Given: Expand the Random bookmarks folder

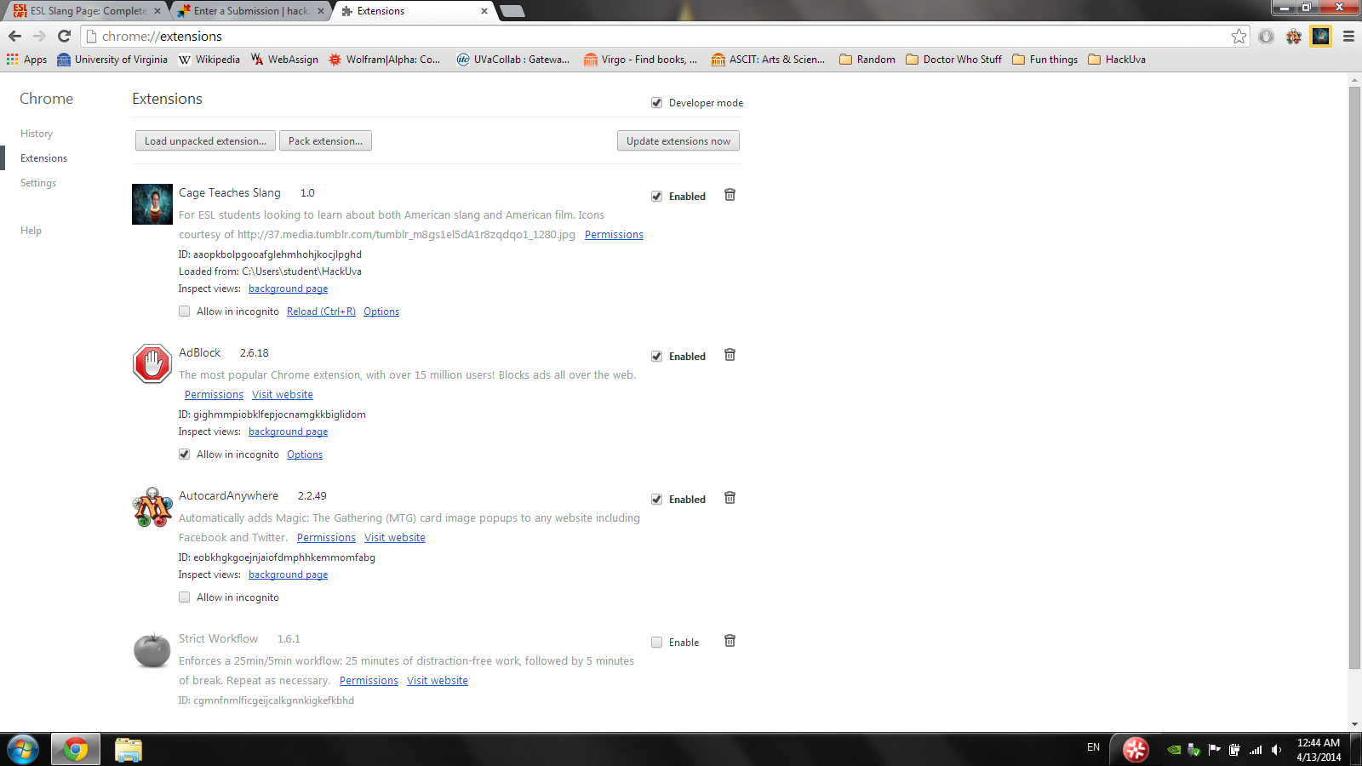Looking at the screenshot, I should pos(867,60).
